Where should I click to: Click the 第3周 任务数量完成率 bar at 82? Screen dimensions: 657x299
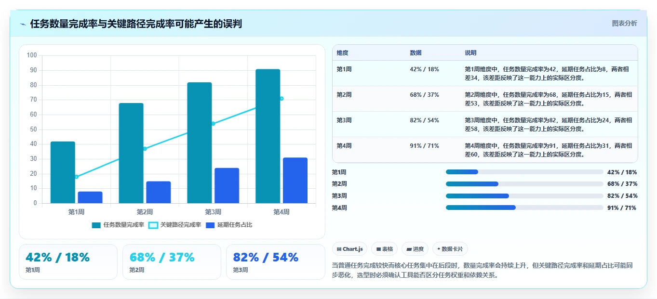pos(200,143)
